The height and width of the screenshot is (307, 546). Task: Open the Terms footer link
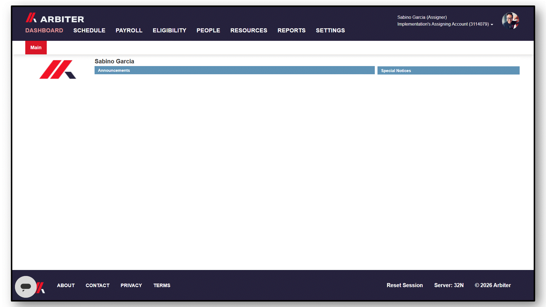[162, 285]
